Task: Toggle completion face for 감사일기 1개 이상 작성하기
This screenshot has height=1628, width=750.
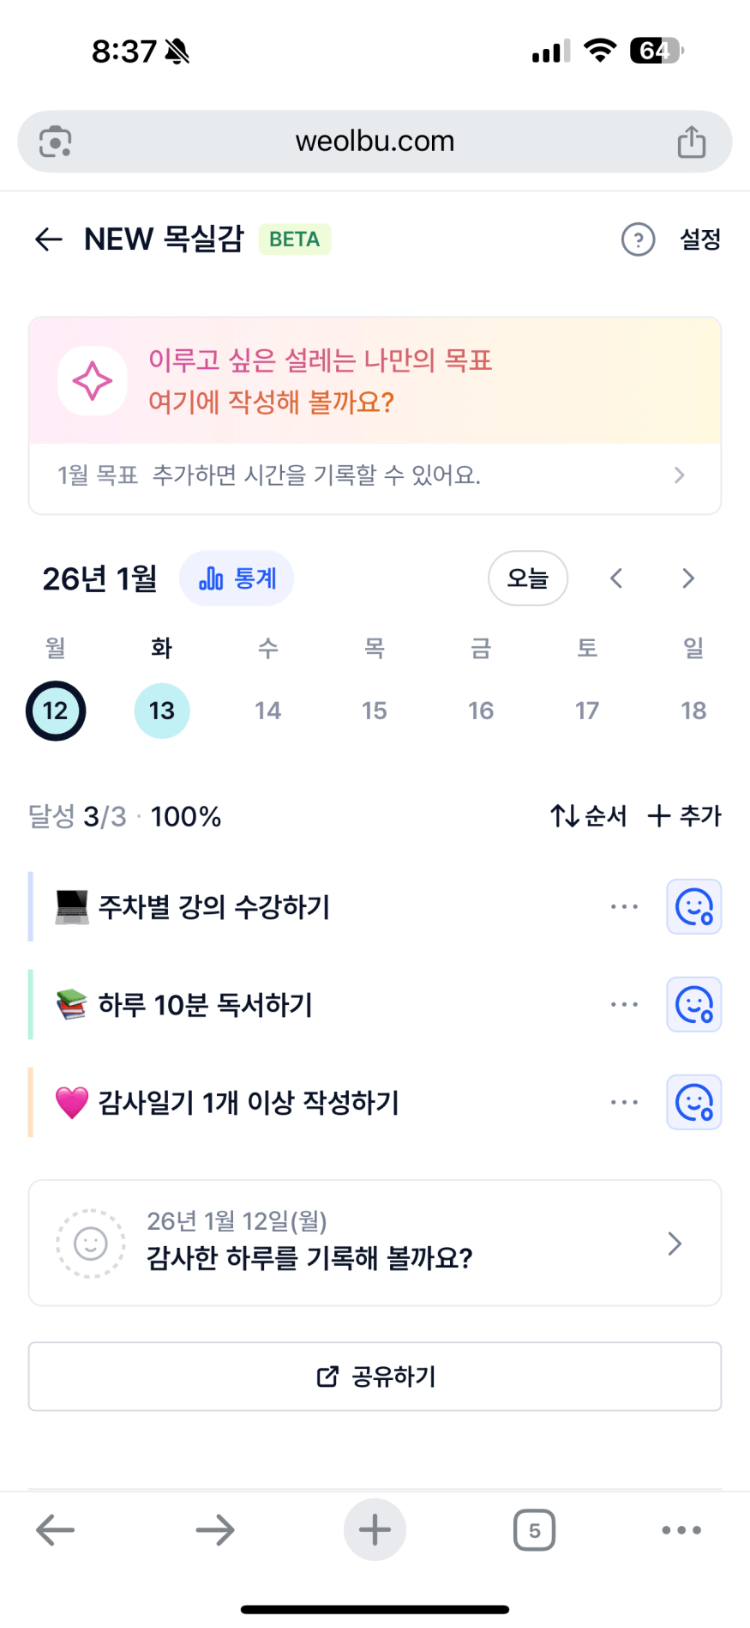Action: pyautogui.click(x=693, y=1102)
